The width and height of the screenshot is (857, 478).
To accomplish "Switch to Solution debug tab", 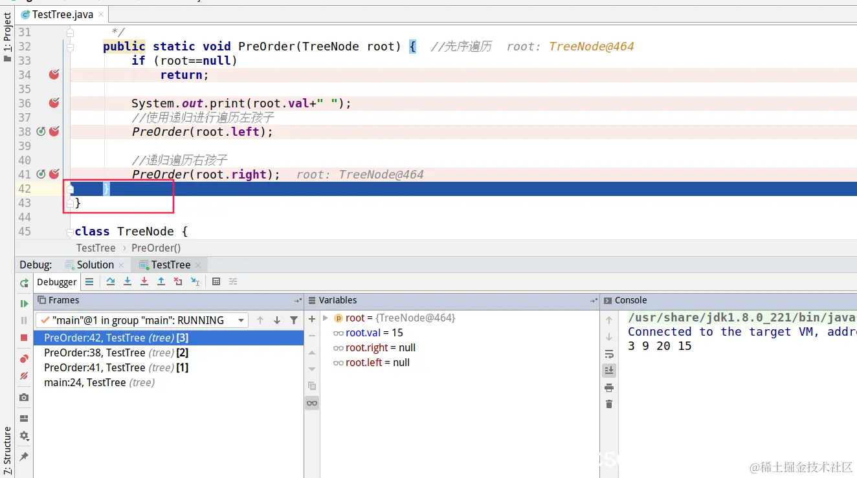I will (95, 265).
